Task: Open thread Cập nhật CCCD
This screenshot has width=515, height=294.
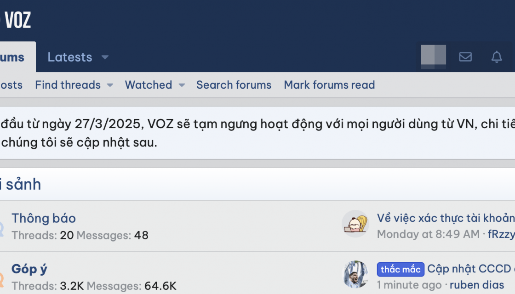Action: 471,269
